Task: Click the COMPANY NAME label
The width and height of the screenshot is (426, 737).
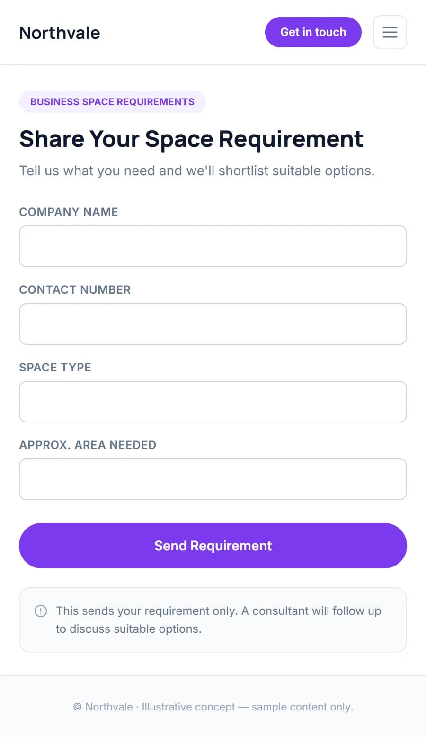Action: 69,212
